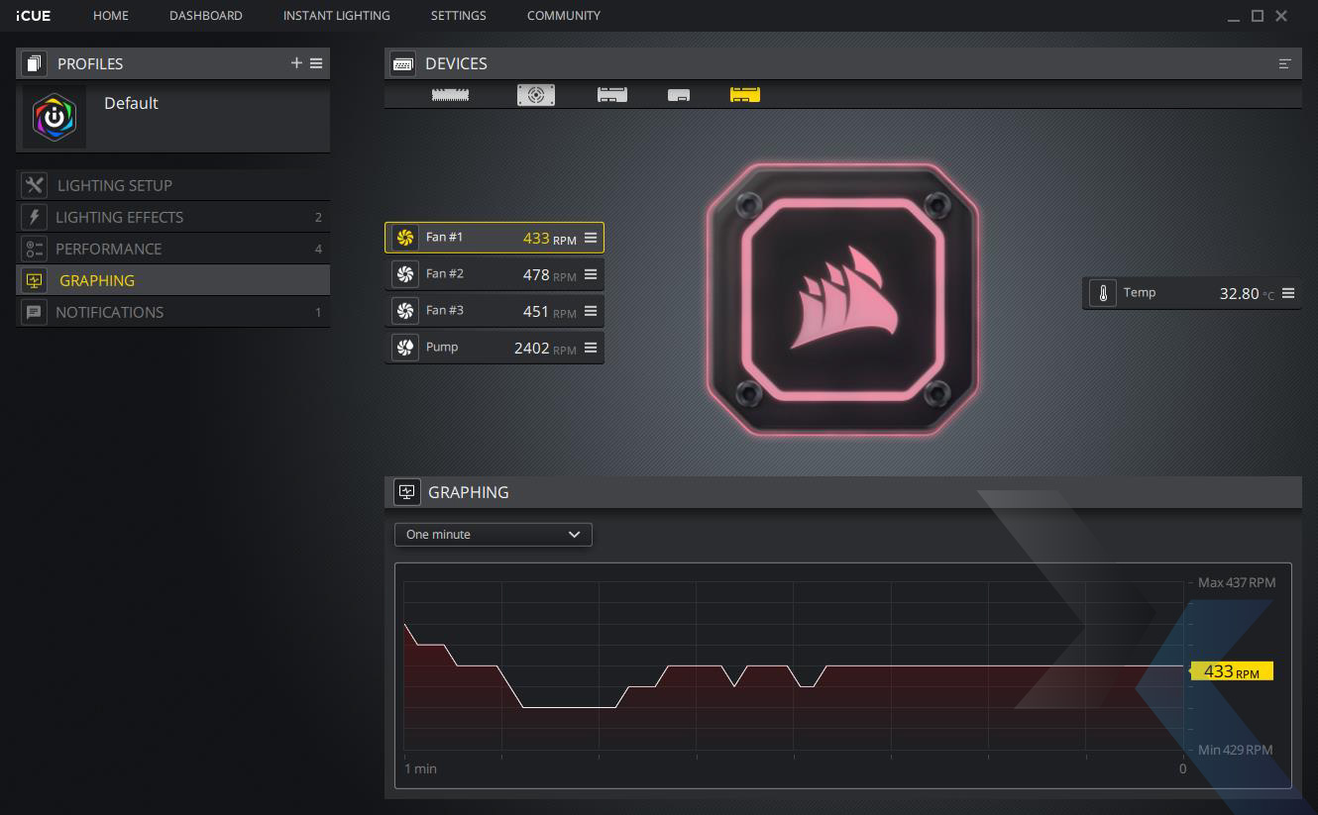This screenshot has width=1318, height=815.
Task: Expand the Temp sensor options menu
Action: click(1288, 293)
